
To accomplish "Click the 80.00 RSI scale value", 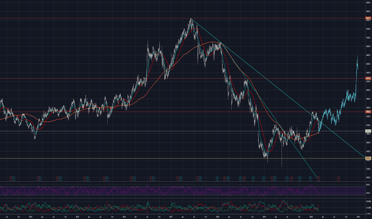I will [x=368, y=184].
